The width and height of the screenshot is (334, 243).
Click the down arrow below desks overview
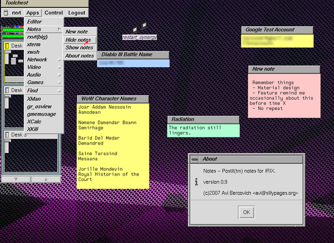[16, 179]
